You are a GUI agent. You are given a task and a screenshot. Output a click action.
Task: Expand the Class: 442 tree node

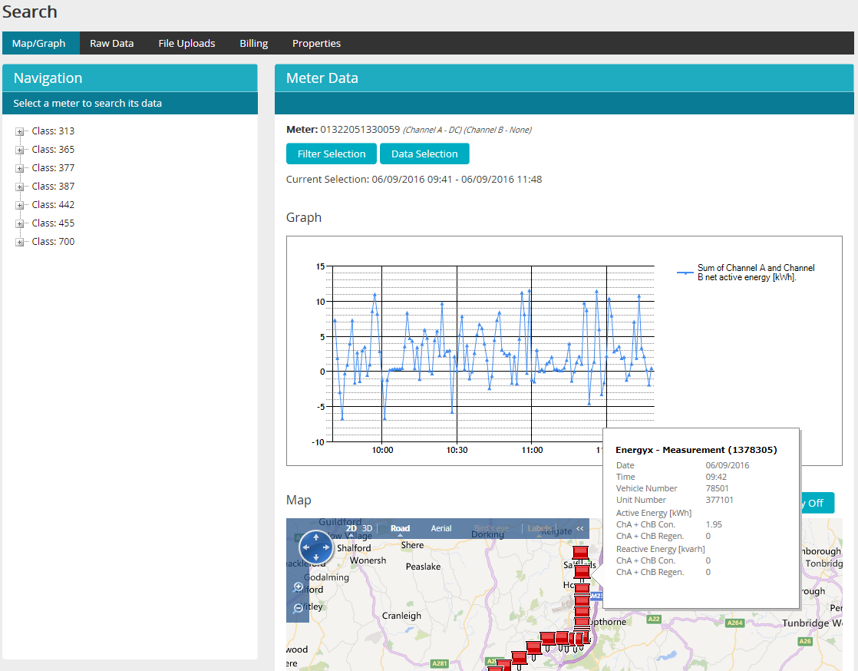point(20,205)
